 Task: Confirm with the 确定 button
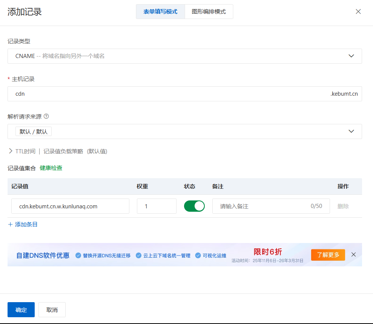click(x=21, y=310)
